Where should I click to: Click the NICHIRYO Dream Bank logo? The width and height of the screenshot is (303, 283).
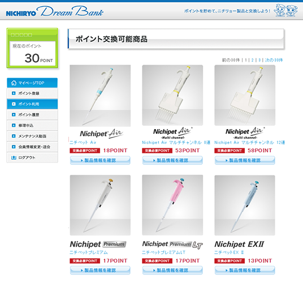[x=55, y=12]
